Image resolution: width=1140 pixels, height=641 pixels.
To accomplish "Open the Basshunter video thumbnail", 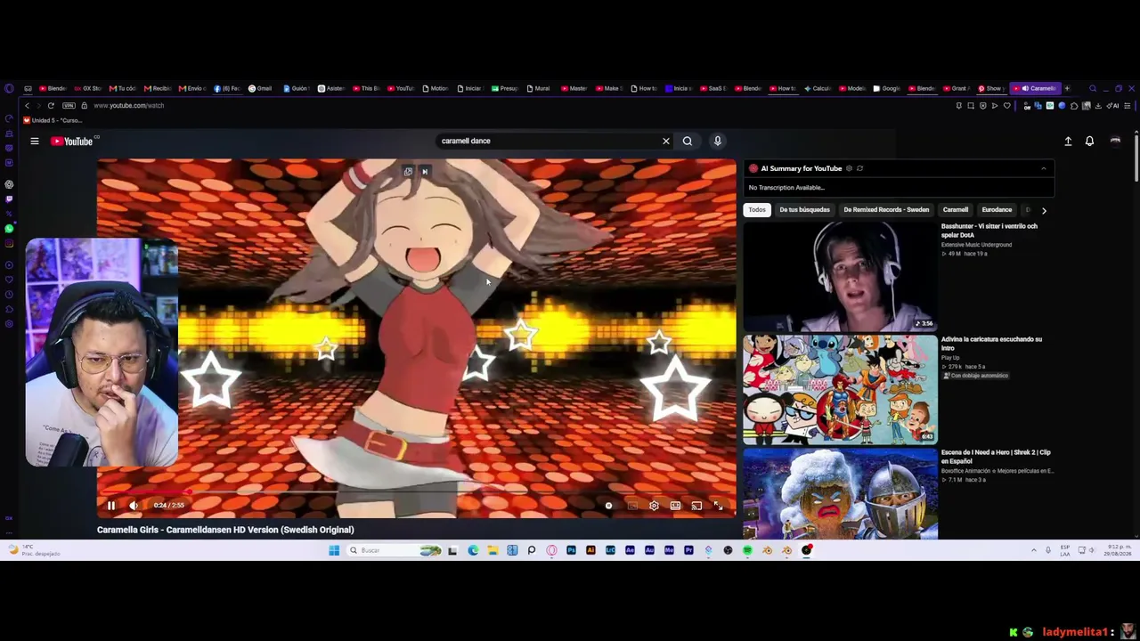I will 840,276.
